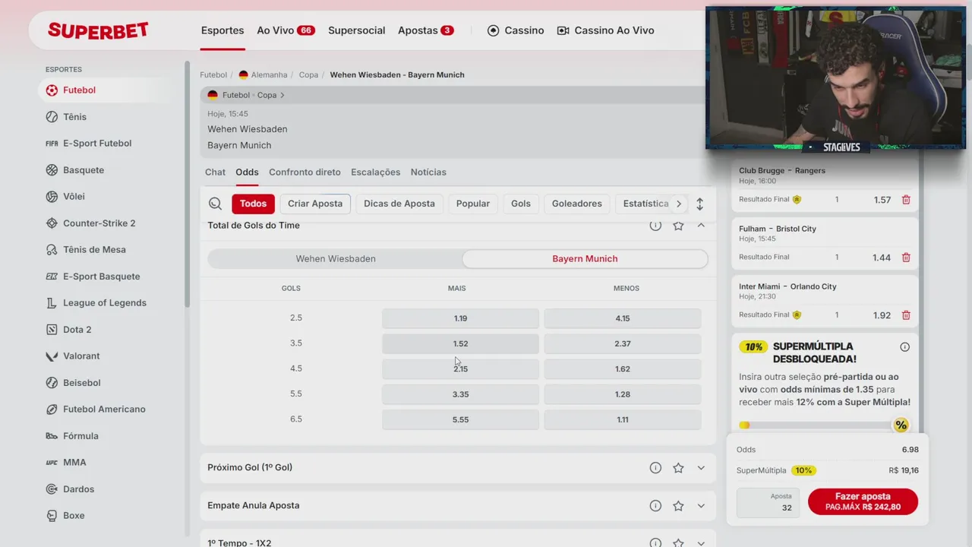Expand 1º Tempo - 1X2 market
Viewport: 972px width, 547px height.
(701, 543)
